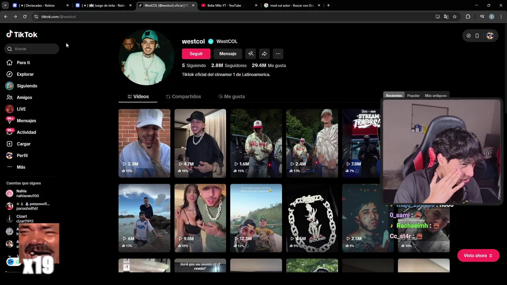This screenshot has width=507, height=285.
Task: Switch to Bebe Milo YT YouTube tab
Action: coord(229,6)
